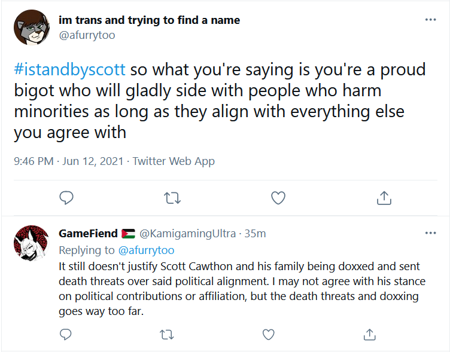The height and width of the screenshot is (352, 450).
Task: Open the Twitter Web App source label
Action: coord(174,161)
